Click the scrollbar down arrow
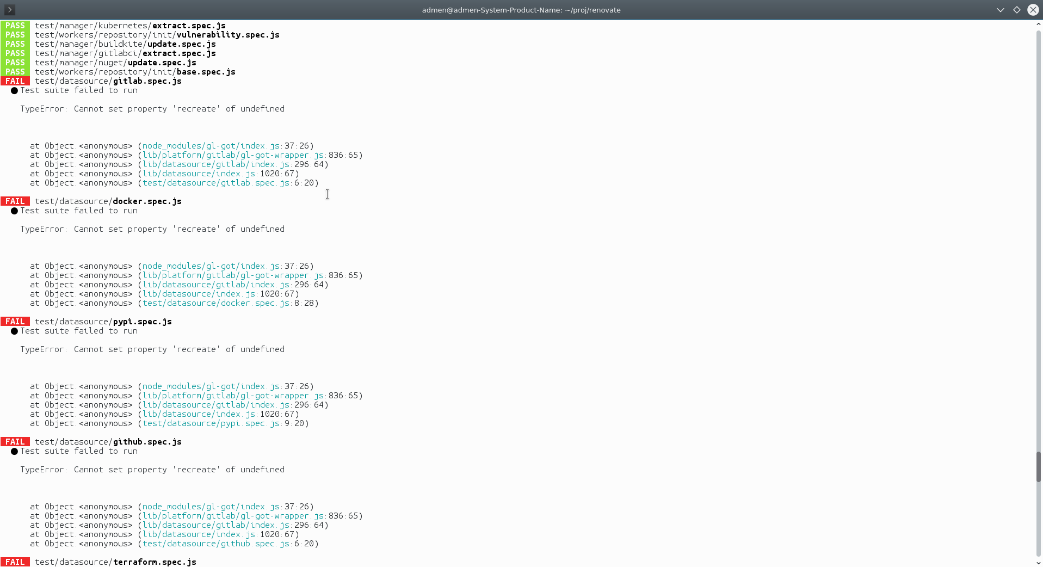1043x567 pixels. pos(1038,563)
